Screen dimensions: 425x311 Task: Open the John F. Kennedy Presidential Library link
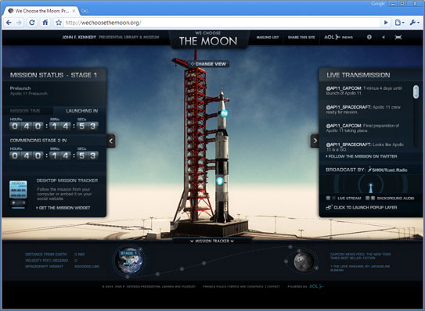[110, 37]
